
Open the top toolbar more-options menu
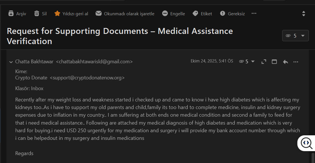click(x=254, y=13)
